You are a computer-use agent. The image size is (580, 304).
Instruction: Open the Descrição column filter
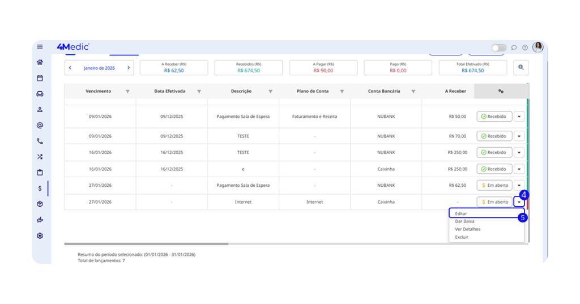(x=270, y=92)
